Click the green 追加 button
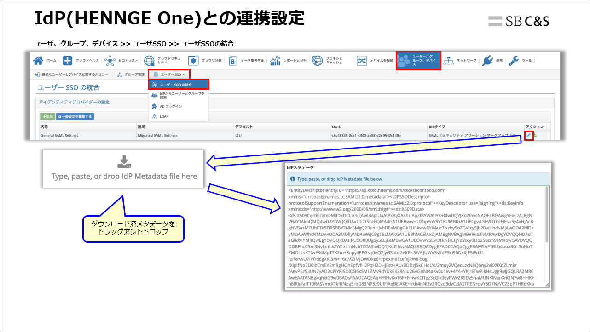The height and width of the screenshot is (332, 590). click(x=47, y=117)
